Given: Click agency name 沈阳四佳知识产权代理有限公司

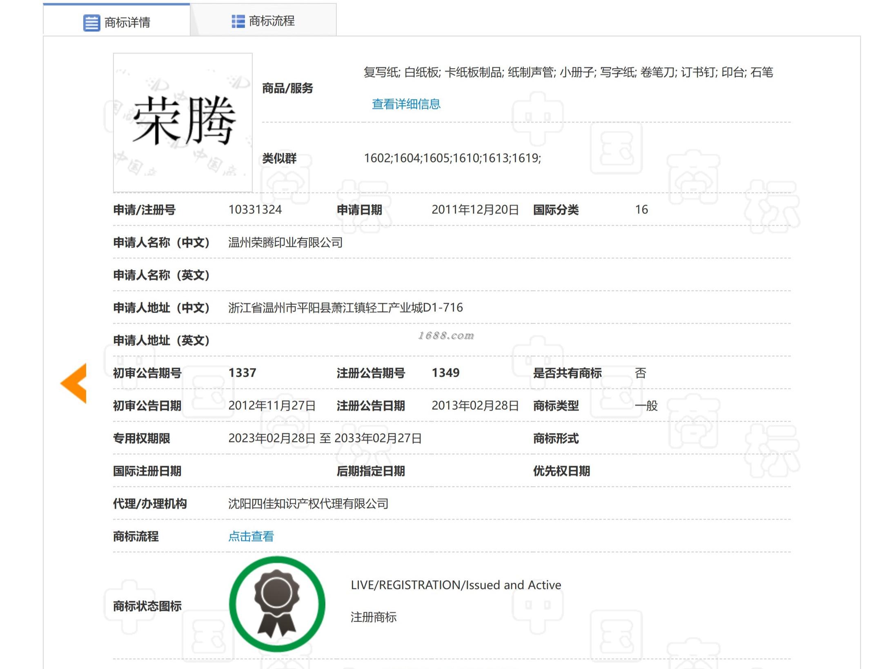Looking at the screenshot, I should point(308,503).
